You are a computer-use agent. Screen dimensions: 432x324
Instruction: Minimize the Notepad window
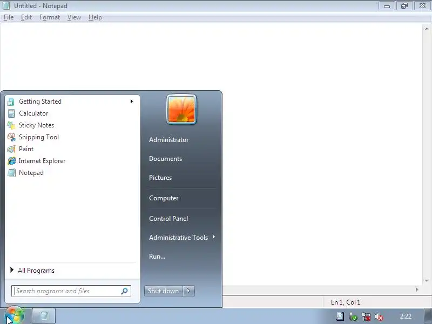[387, 6]
